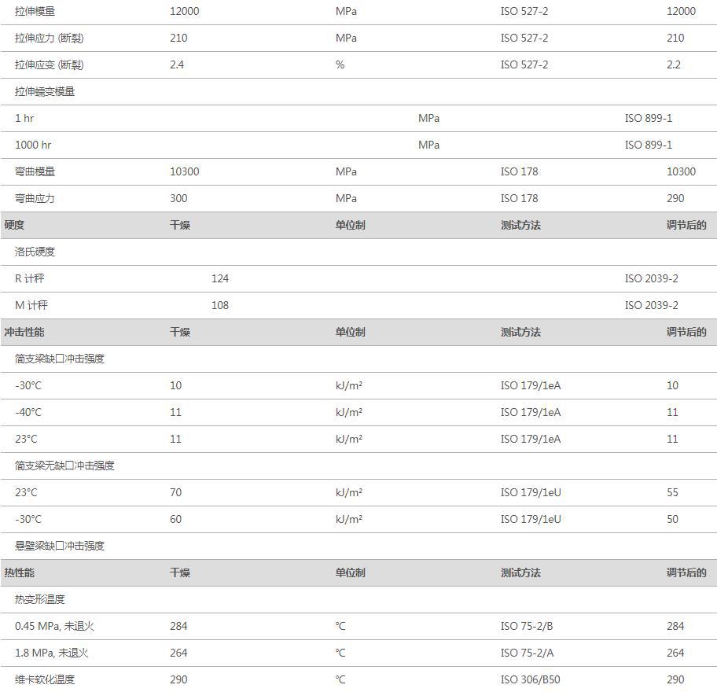Click the ISO 178 method for 弯曲应力
Screen dimensions: 717x692
(519, 198)
